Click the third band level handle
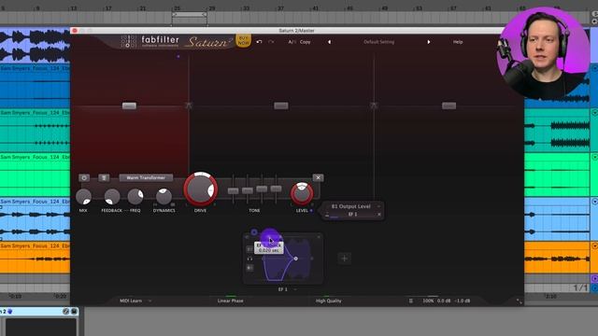 448,105
